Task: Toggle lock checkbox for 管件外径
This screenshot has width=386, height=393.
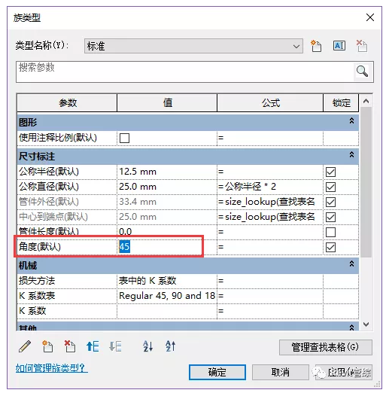Action: click(330, 202)
